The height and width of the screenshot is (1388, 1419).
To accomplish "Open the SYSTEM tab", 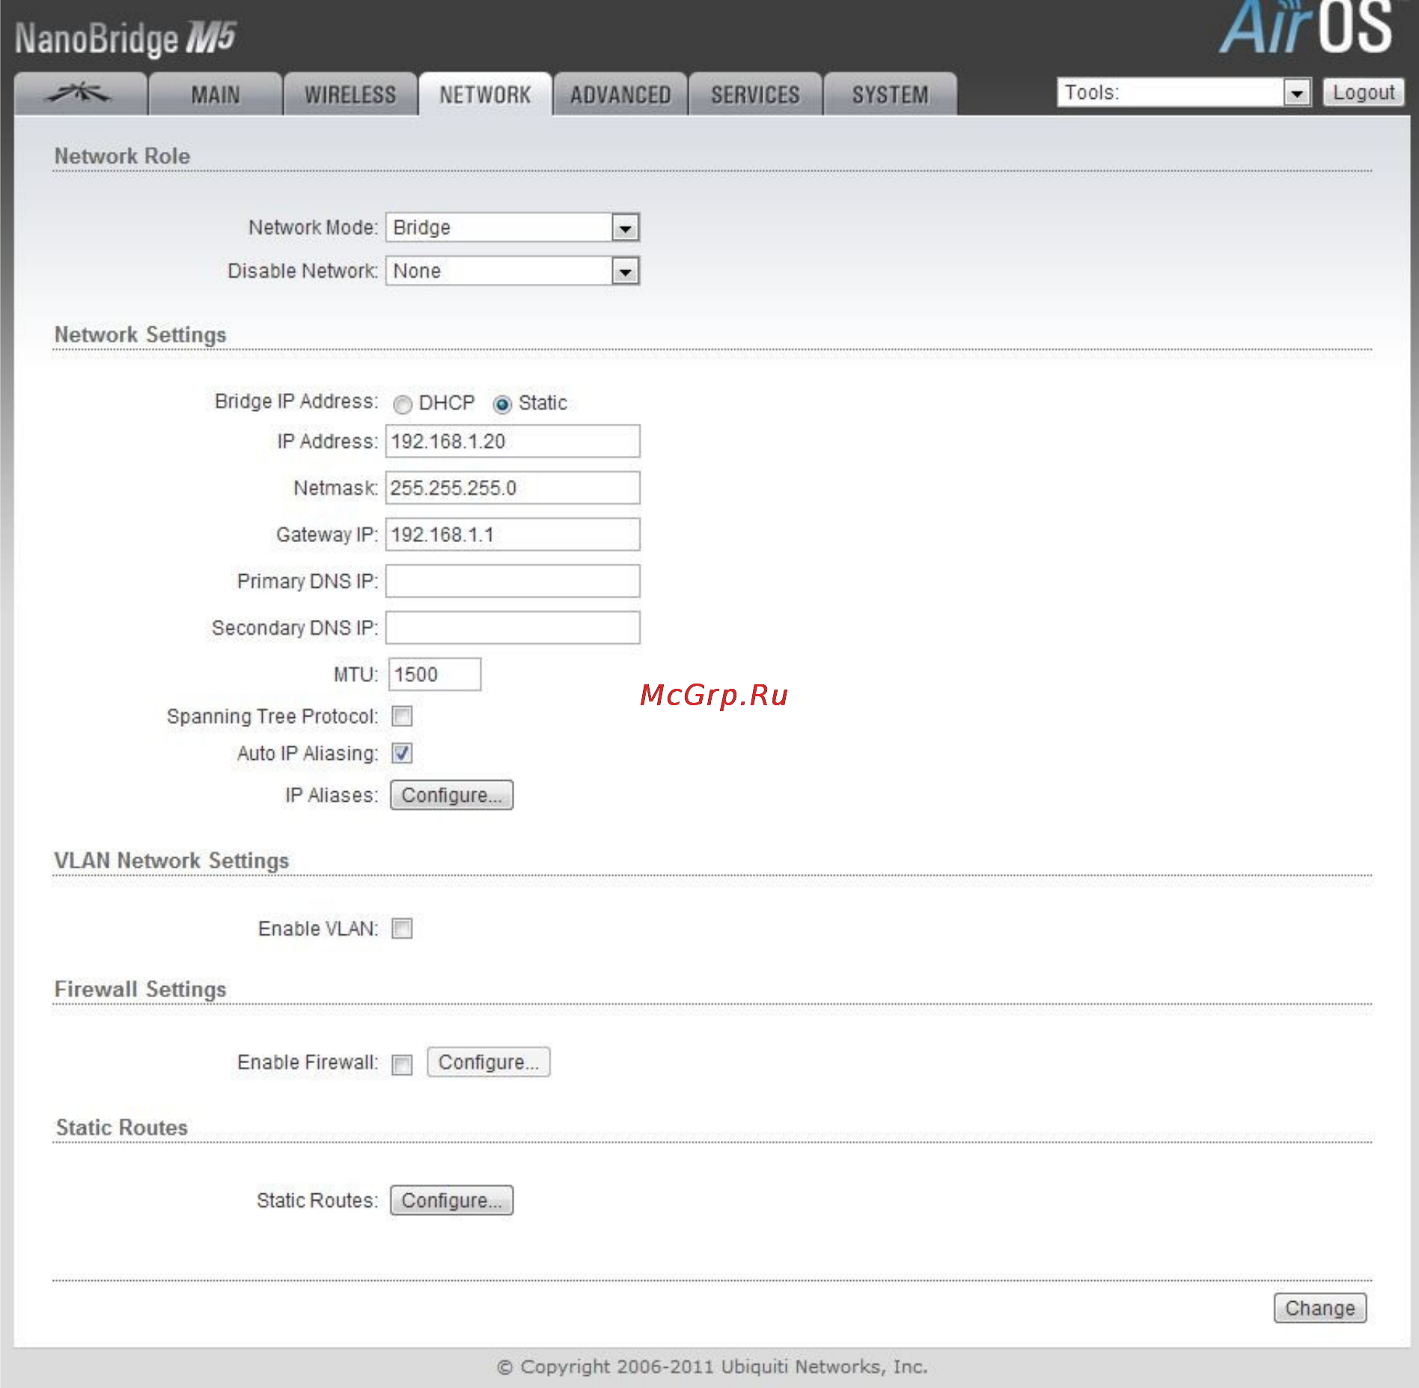I will [x=890, y=94].
